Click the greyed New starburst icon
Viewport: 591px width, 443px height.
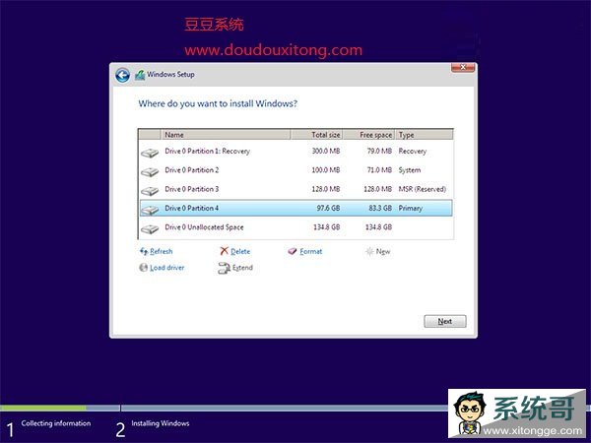(369, 251)
